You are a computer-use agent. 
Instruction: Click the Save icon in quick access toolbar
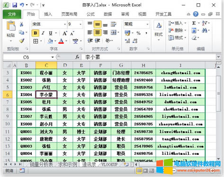coord(15,5)
